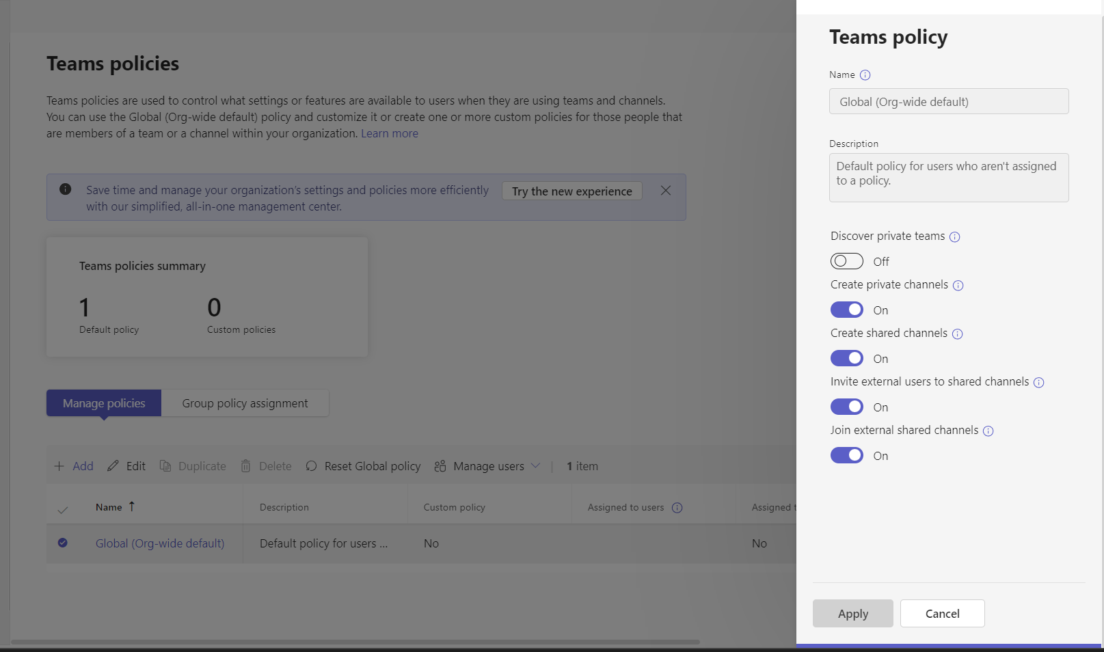Click info icon beside Create shared channels
1104x652 pixels.
(958, 334)
